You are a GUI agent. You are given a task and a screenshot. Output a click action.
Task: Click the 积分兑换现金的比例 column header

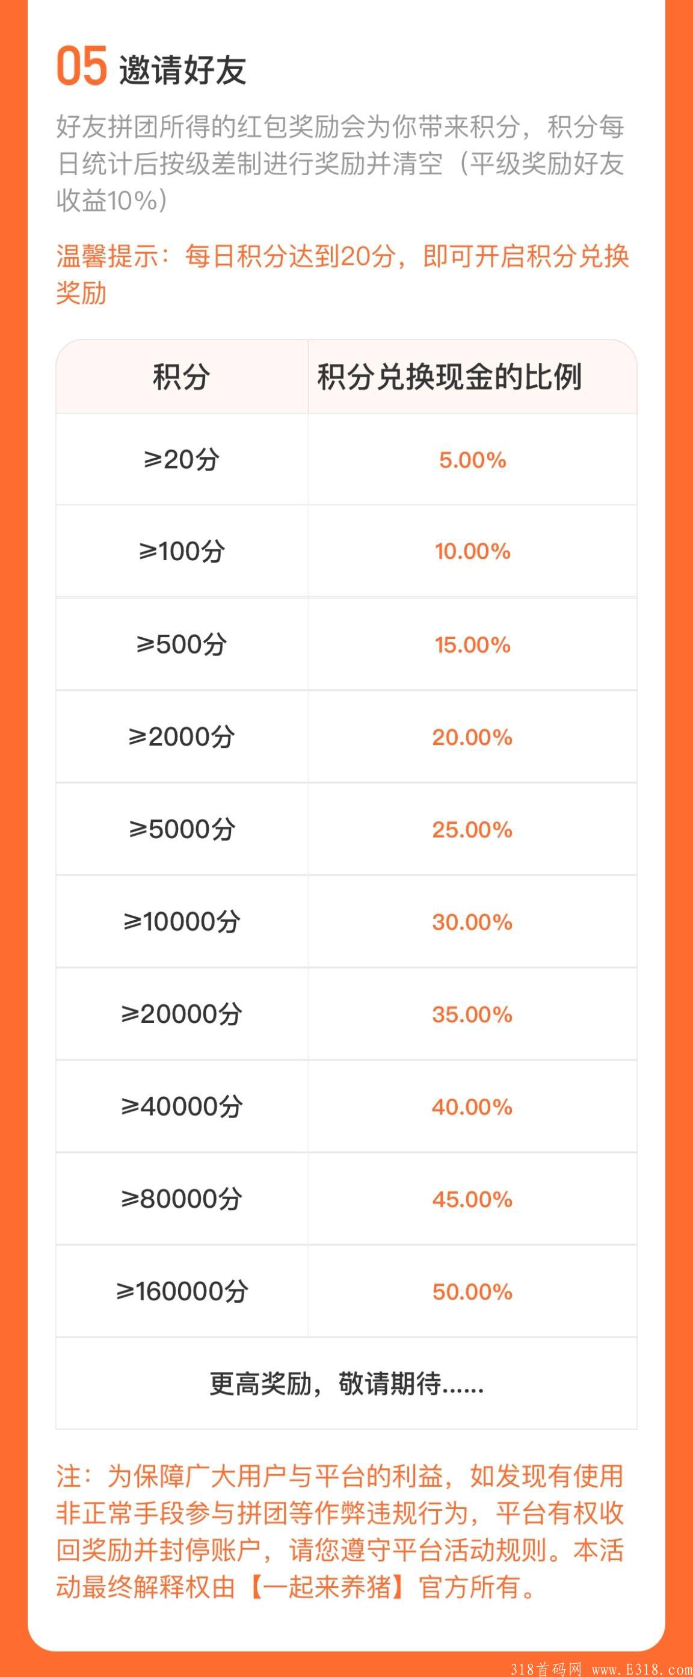tap(449, 377)
